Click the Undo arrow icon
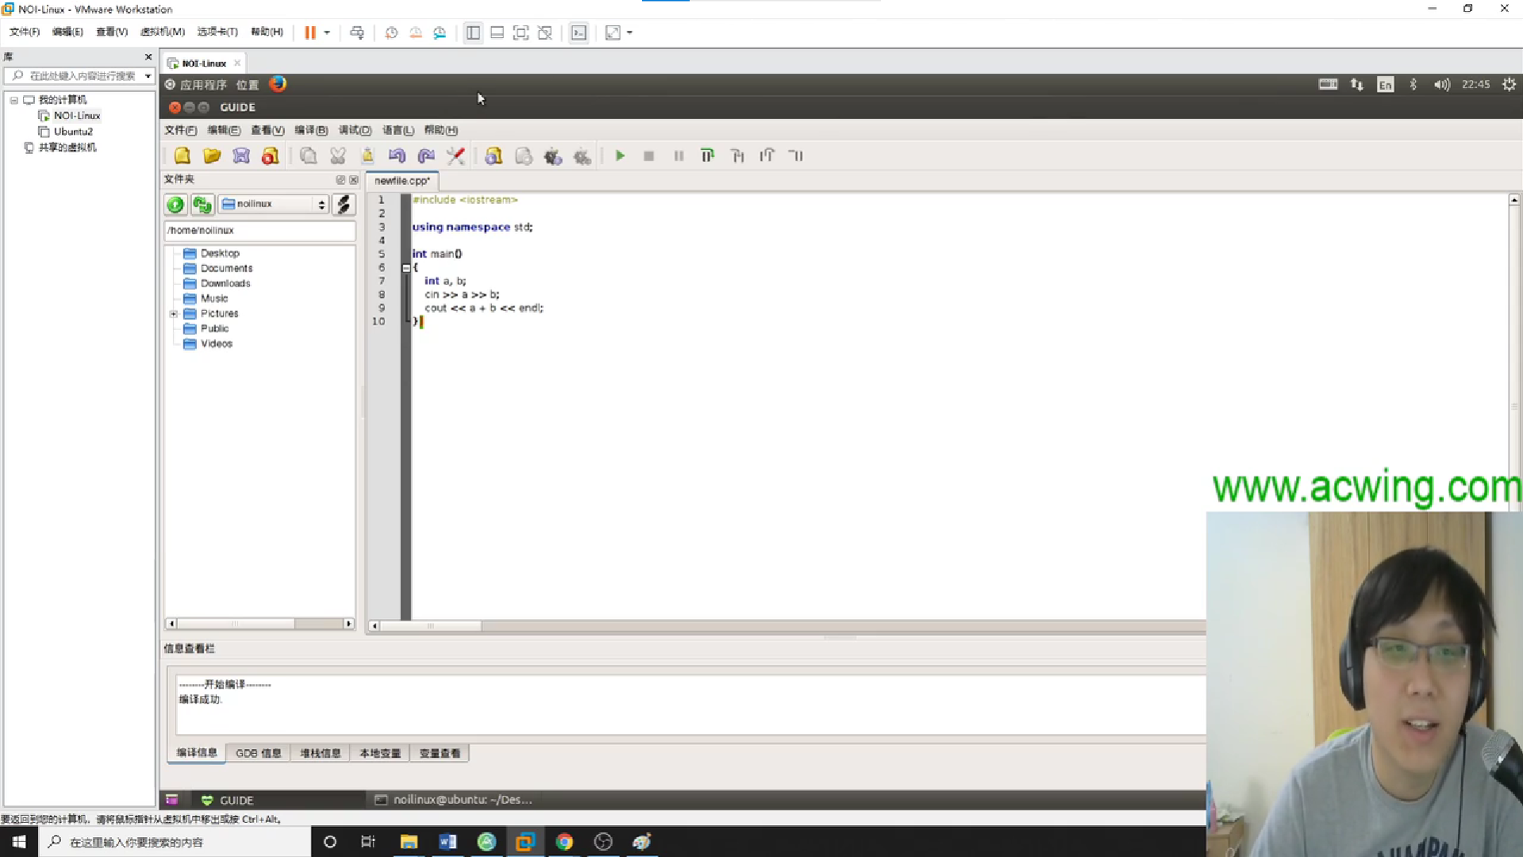1523x857 pixels. [397, 156]
